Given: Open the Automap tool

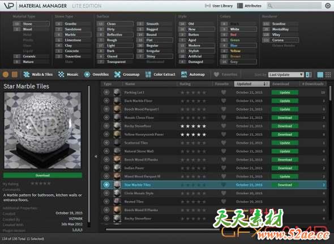Looking at the screenshot, I should pos(193,75).
